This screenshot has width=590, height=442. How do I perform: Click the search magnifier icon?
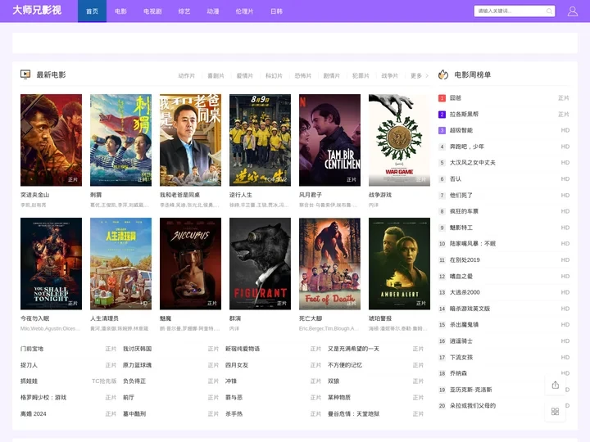(549, 11)
